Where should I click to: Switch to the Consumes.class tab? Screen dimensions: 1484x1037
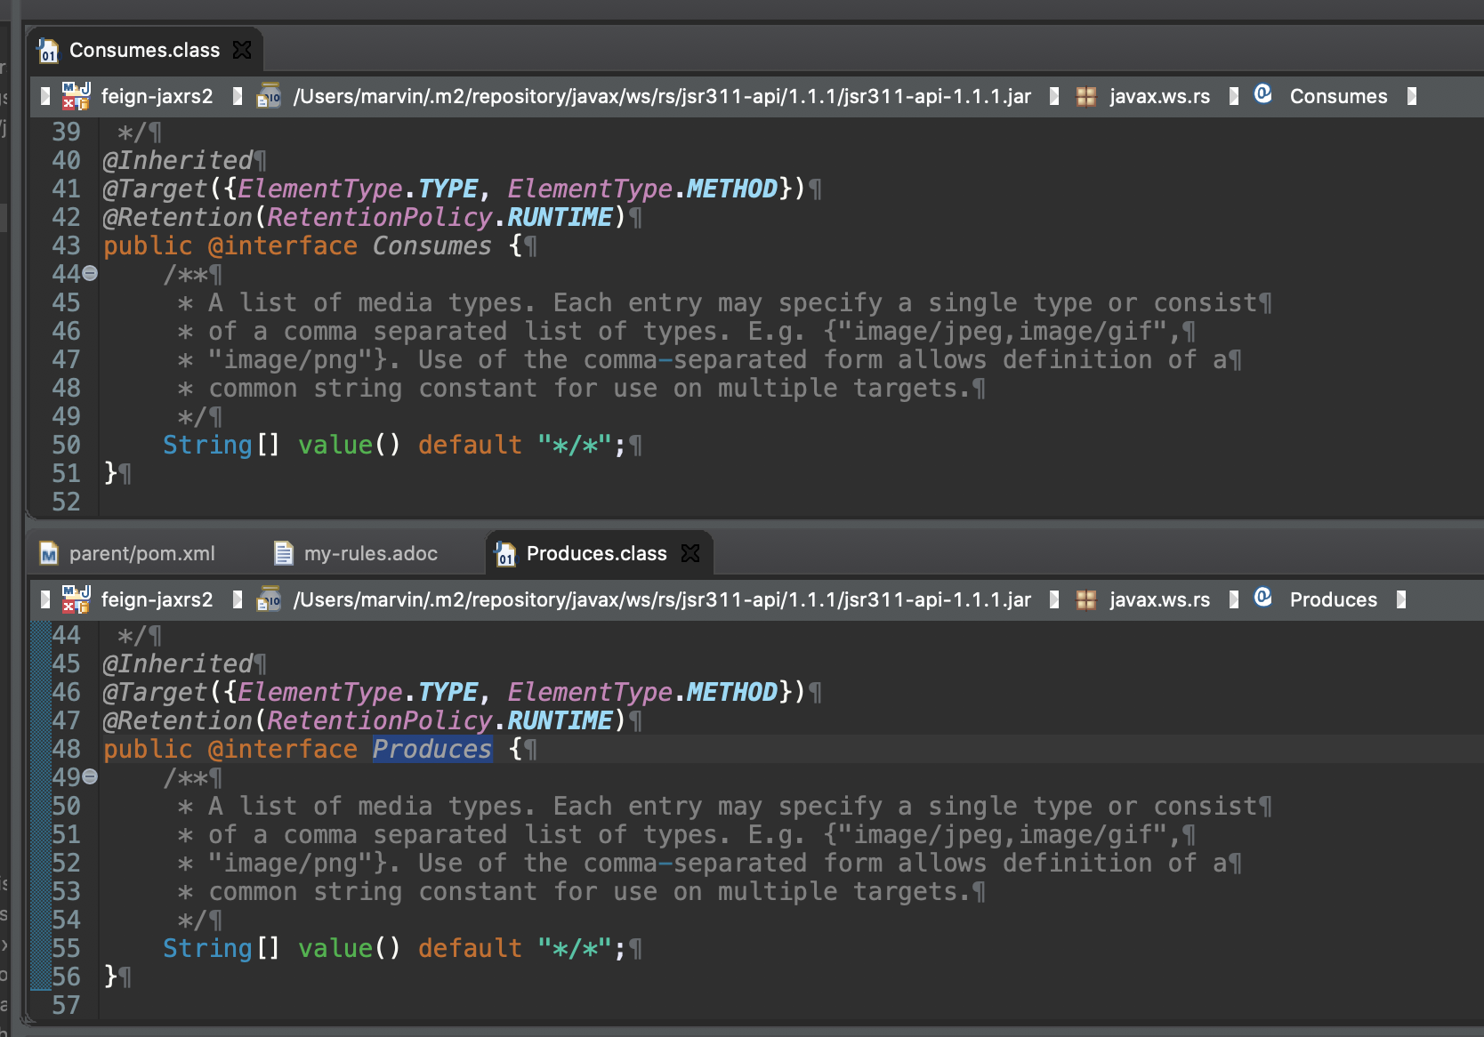point(144,51)
